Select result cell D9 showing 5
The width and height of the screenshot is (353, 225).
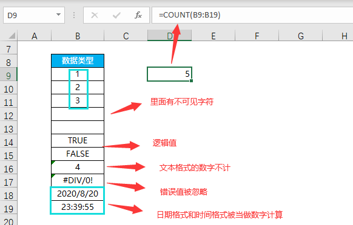[169, 74]
